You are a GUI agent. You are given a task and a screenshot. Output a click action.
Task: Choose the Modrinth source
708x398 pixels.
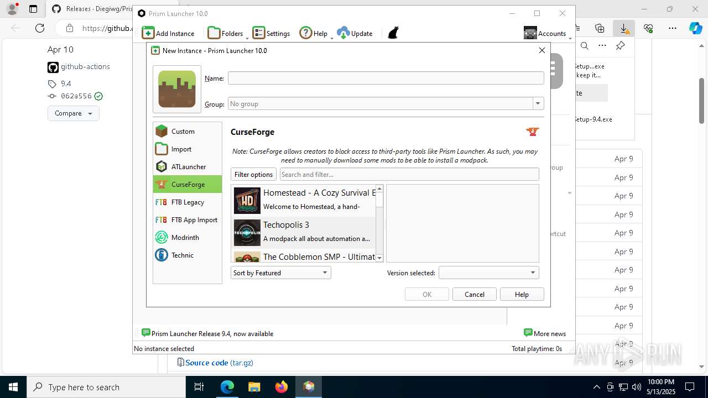pyautogui.click(x=188, y=237)
